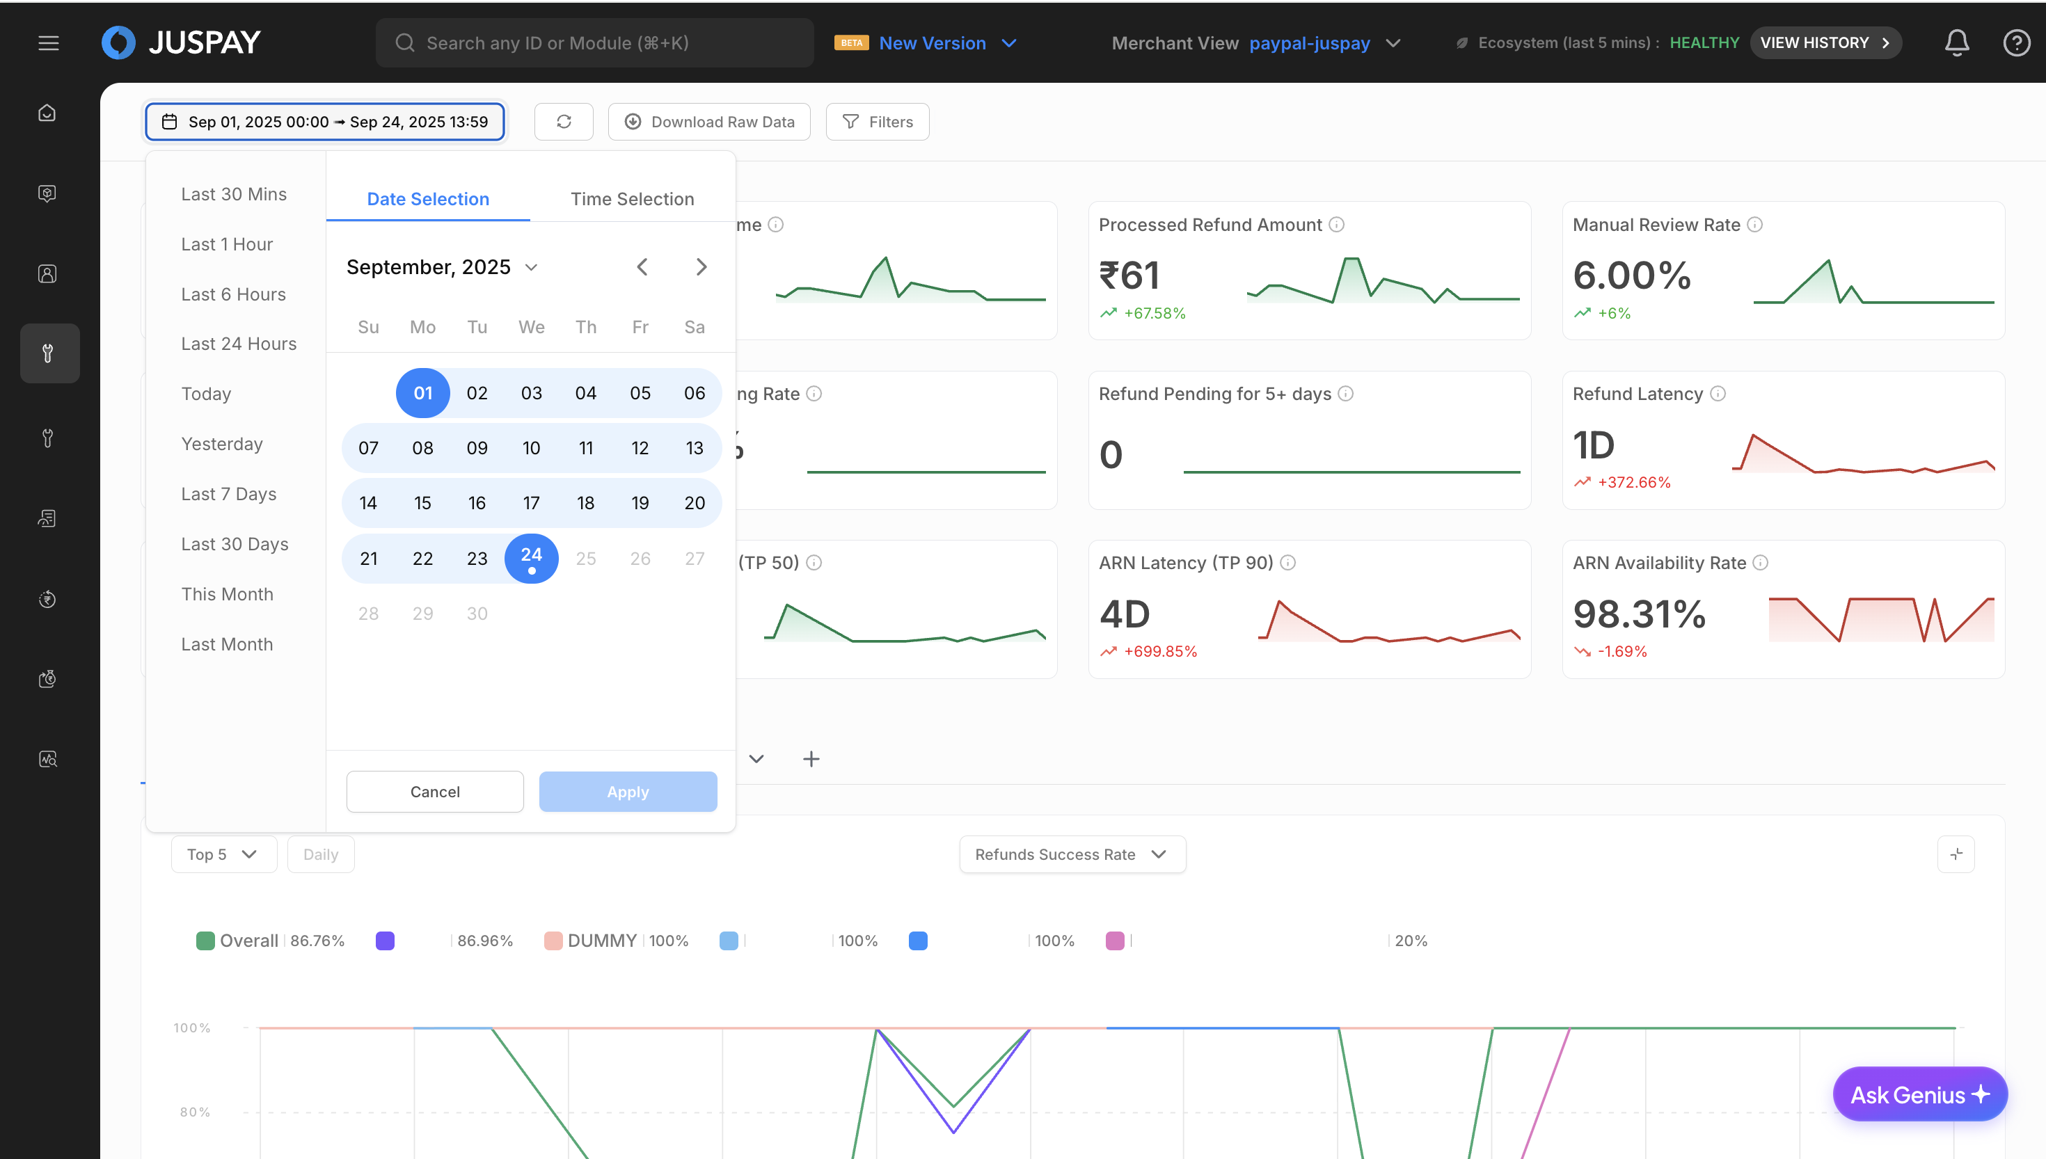Screen dimensions: 2046x1159
Task: Click the home icon in sidebar
Action: [x=48, y=113]
